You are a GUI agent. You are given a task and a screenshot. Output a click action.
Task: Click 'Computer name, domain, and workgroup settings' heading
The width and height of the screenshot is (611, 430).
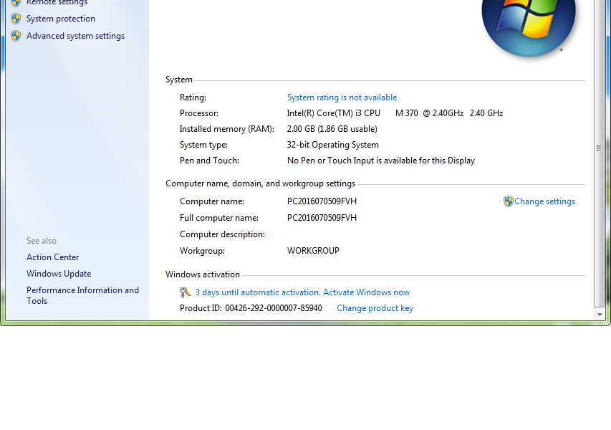(260, 183)
